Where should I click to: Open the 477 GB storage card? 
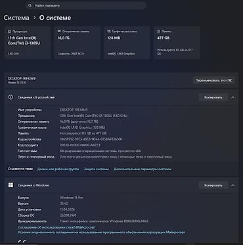[x=177, y=43]
